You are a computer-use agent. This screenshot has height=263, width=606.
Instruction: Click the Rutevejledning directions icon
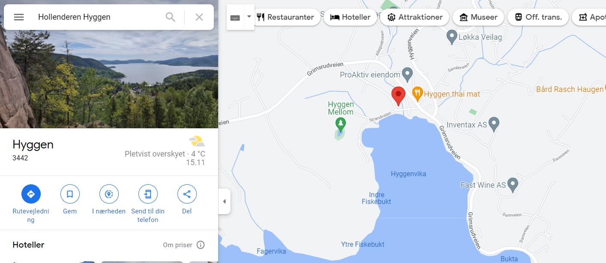(x=31, y=194)
